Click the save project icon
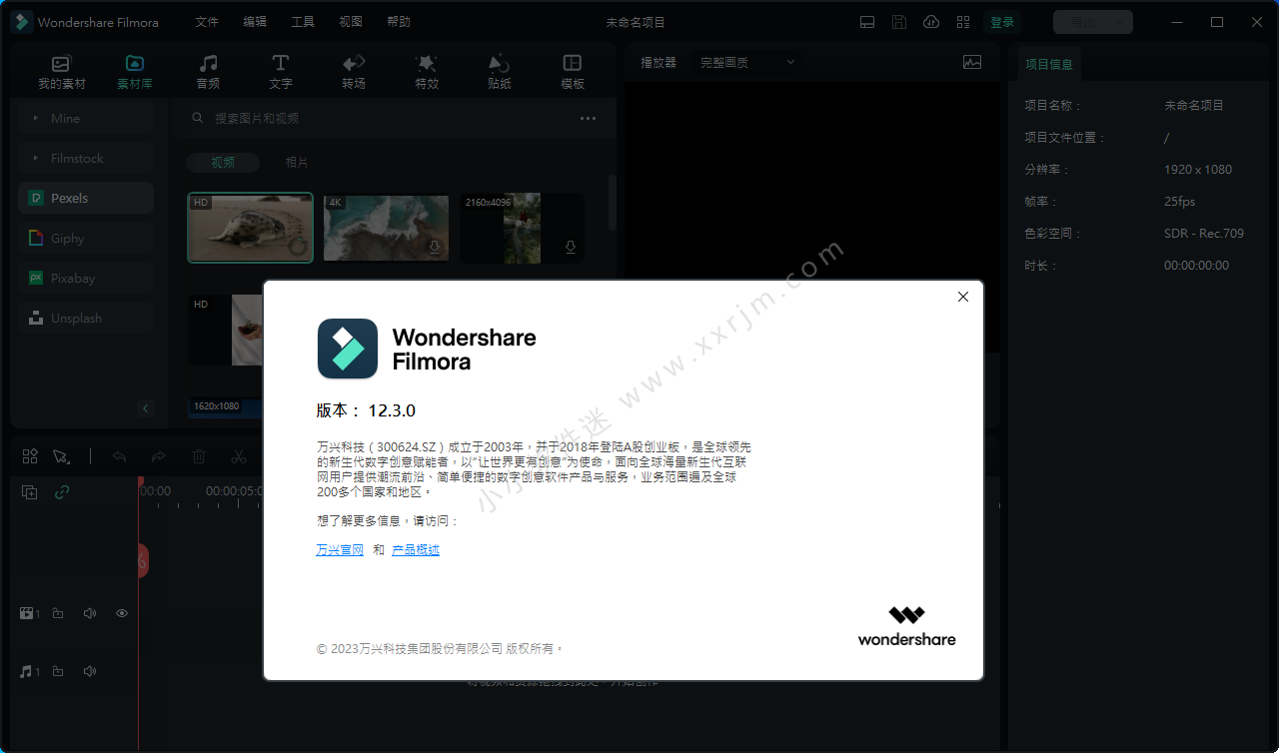 pos(899,22)
